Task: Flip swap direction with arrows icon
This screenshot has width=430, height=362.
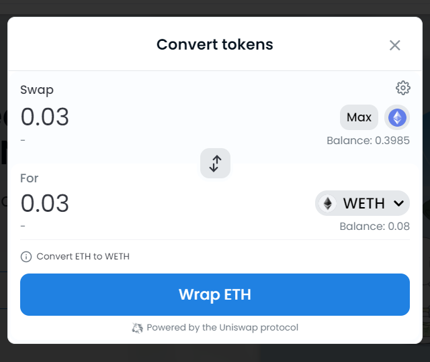Action: [x=215, y=164]
